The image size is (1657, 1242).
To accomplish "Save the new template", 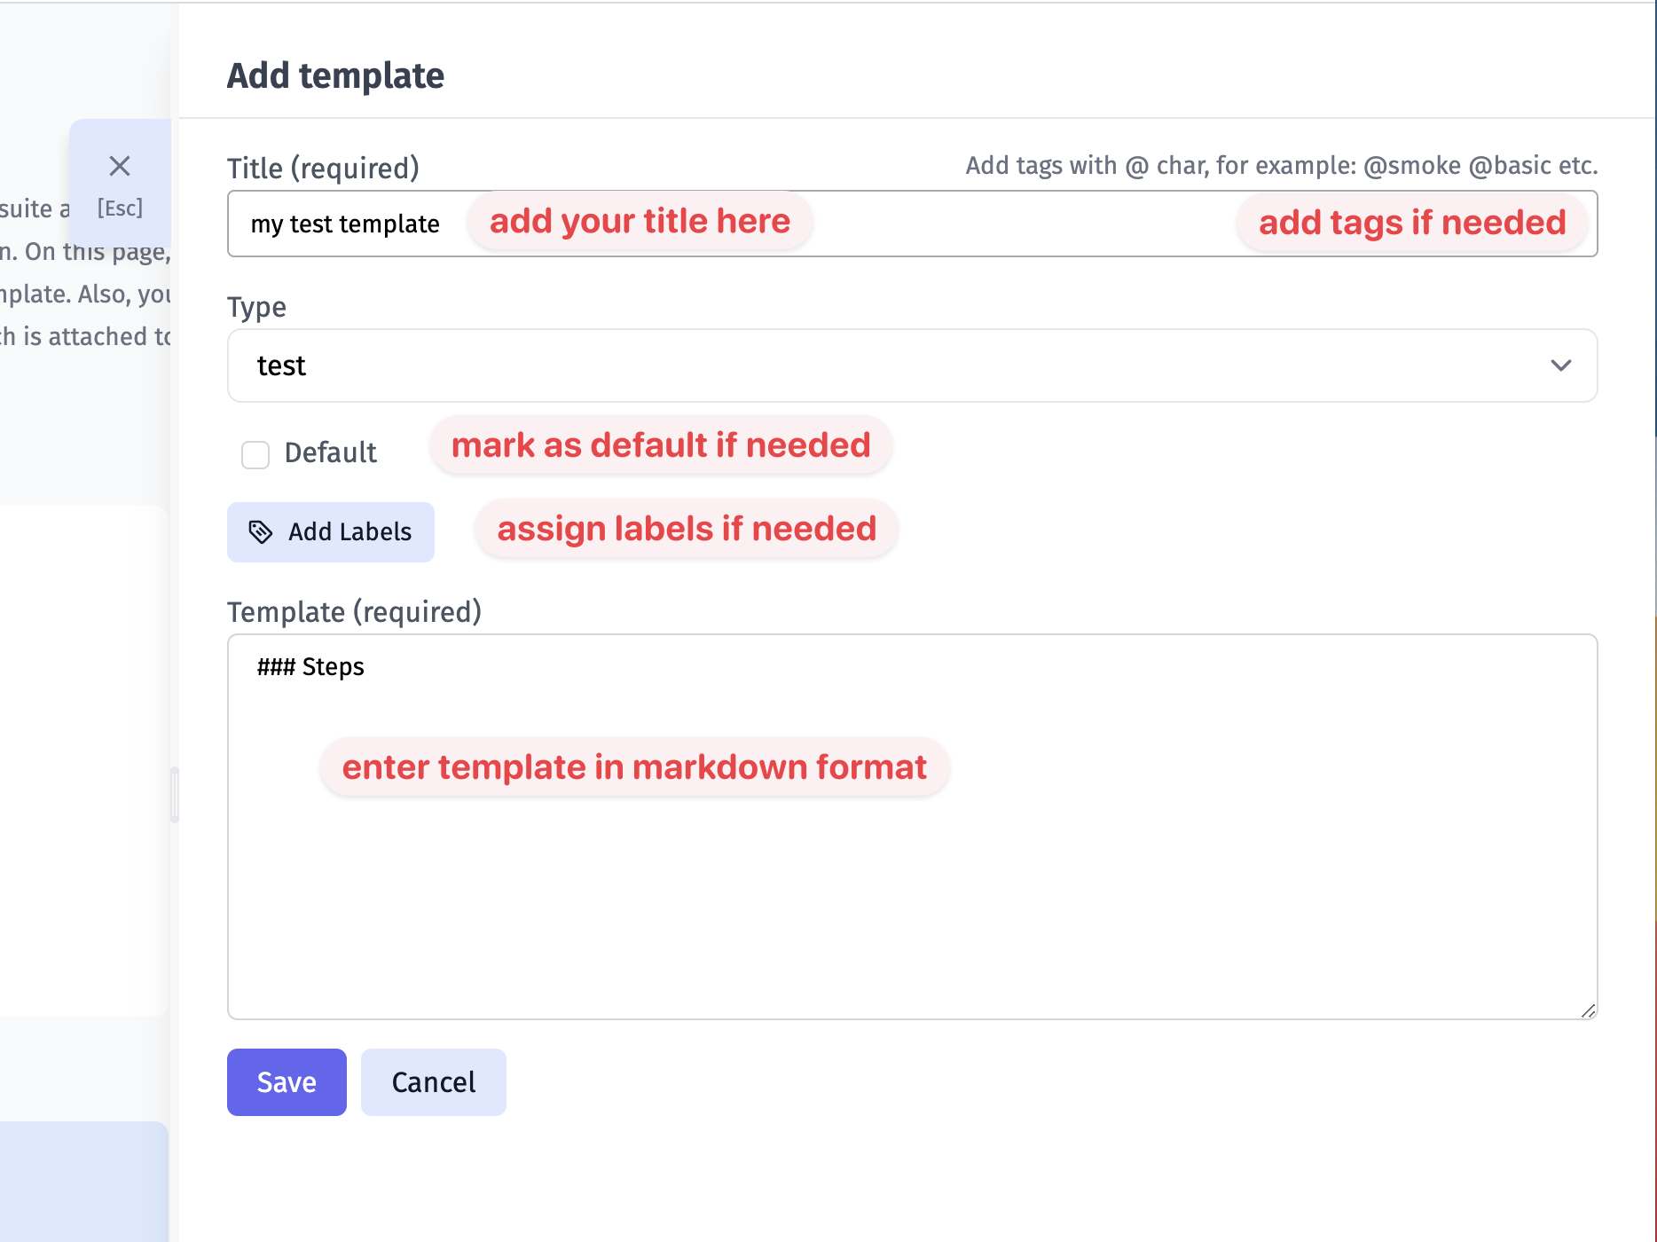I will tap(287, 1081).
